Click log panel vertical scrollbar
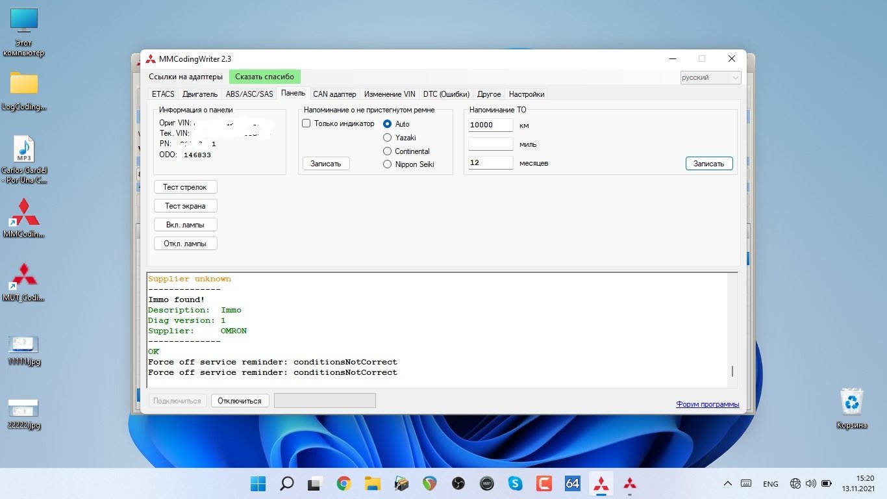The image size is (887, 499). [732, 330]
